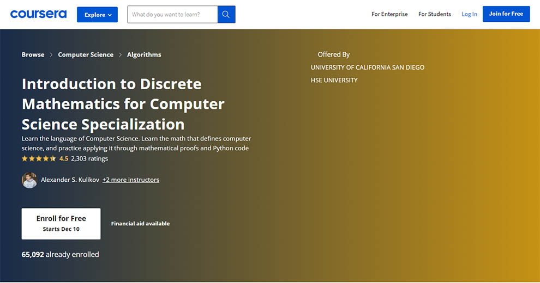The height and width of the screenshot is (283, 540).
Task: Click the Enroll for Free button
Action: coord(61,223)
